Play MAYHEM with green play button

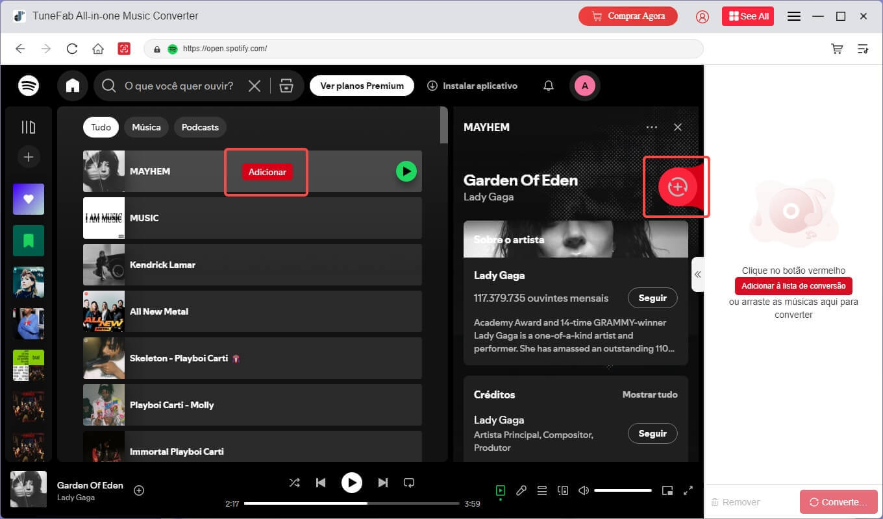[406, 171]
